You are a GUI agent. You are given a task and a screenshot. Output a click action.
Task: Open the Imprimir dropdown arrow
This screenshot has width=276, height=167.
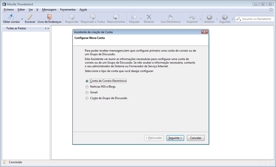[200, 19]
